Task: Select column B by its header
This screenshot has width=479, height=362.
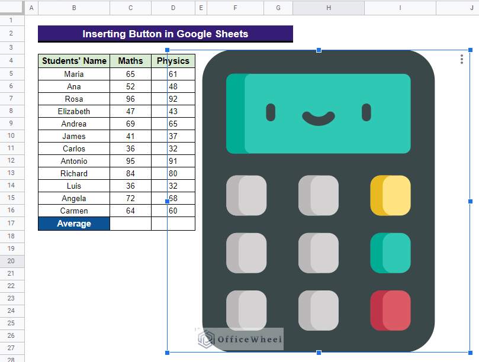Action: pos(74,8)
